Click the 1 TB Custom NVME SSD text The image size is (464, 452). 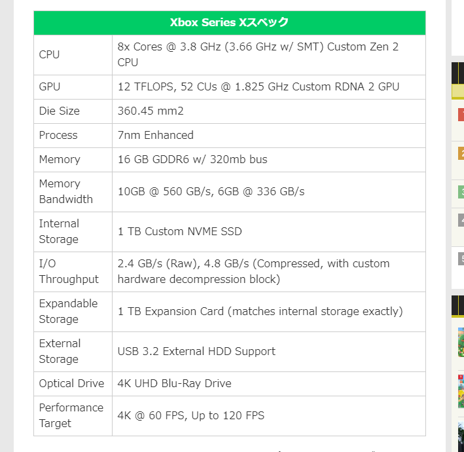click(x=180, y=232)
